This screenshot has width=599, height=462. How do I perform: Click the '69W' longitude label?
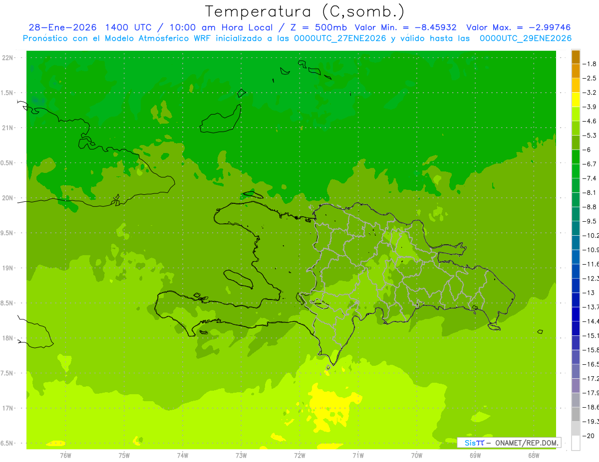(x=475, y=455)
